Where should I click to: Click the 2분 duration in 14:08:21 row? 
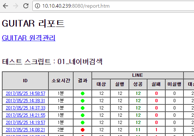61,130
